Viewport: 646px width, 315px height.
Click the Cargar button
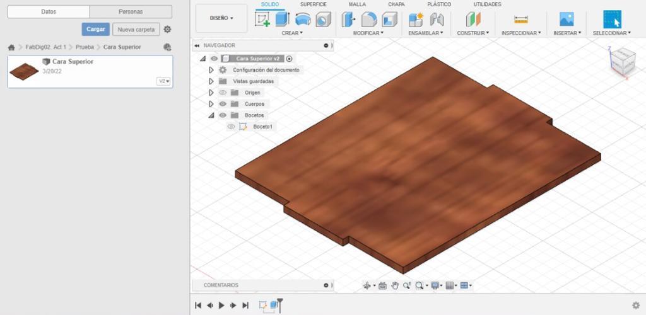95,29
